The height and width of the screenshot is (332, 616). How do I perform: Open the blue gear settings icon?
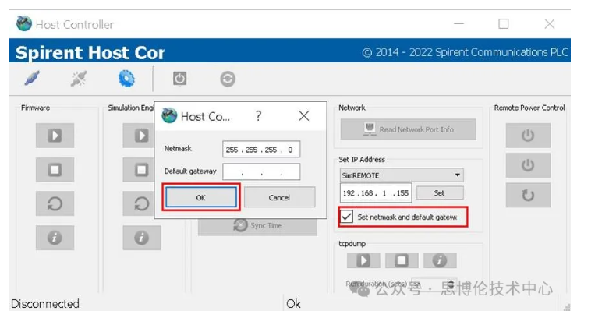(x=126, y=79)
